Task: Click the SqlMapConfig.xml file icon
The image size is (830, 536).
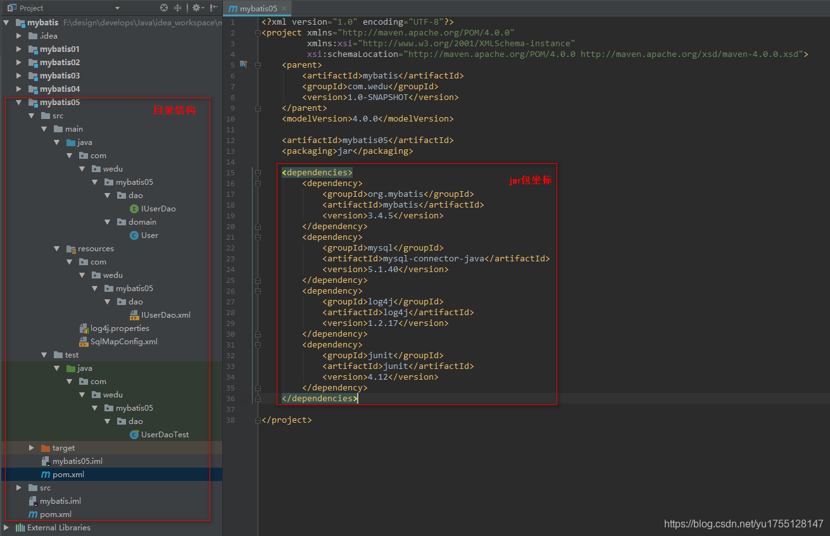Action: (x=84, y=341)
